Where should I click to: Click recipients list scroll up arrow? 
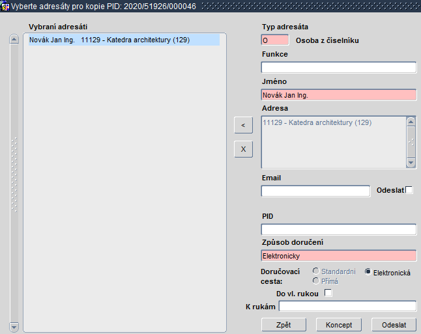coord(14,40)
